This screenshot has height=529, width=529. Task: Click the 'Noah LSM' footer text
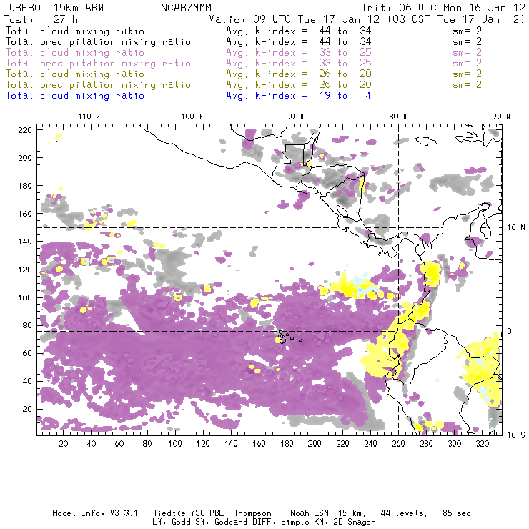(310, 513)
